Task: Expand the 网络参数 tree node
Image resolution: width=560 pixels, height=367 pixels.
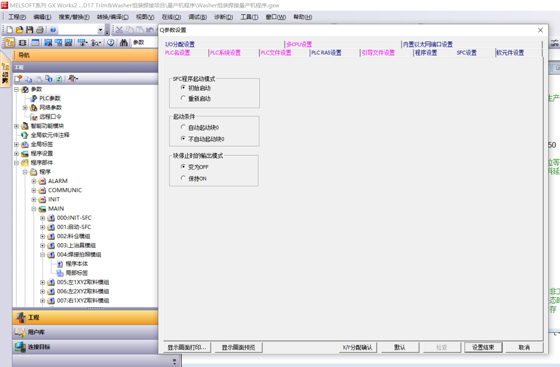Action: [25, 108]
